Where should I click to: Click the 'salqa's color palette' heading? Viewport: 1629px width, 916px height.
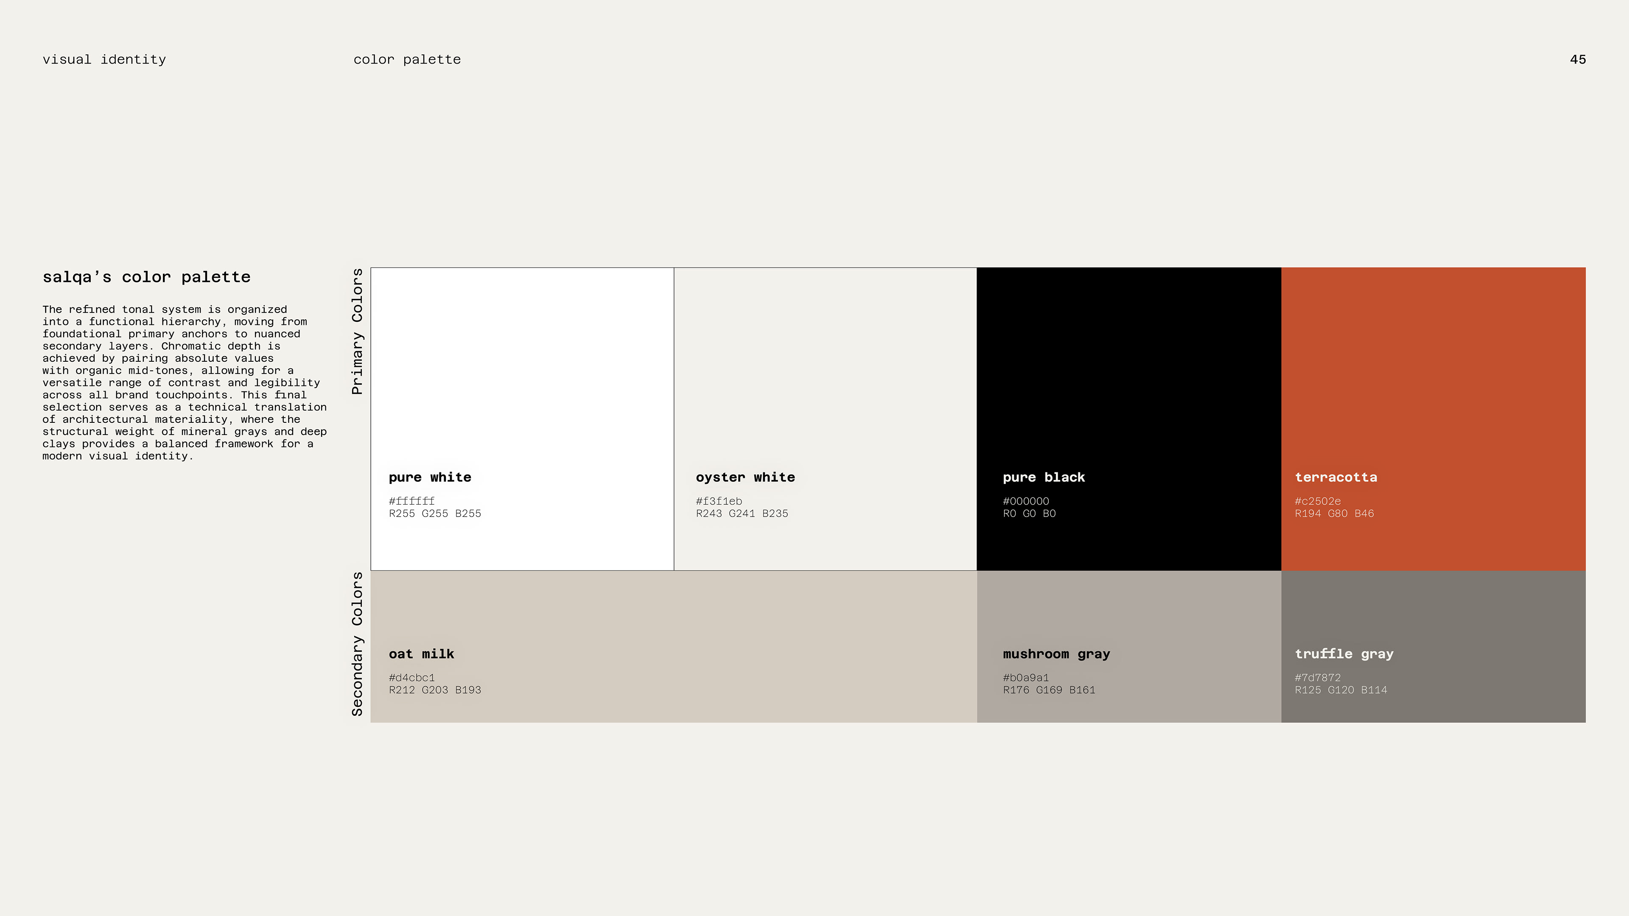click(146, 277)
